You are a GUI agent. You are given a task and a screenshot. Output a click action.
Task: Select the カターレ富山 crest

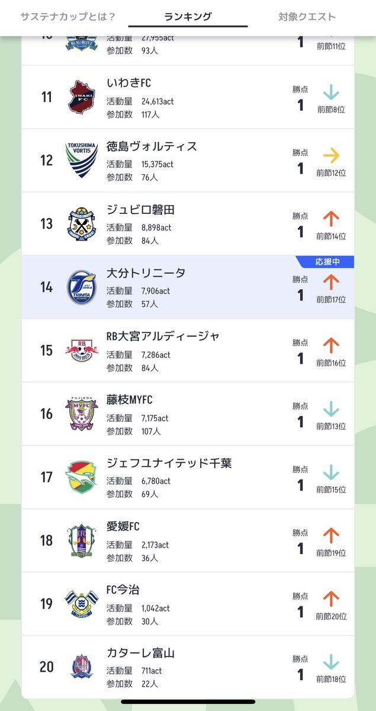(x=82, y=667)
